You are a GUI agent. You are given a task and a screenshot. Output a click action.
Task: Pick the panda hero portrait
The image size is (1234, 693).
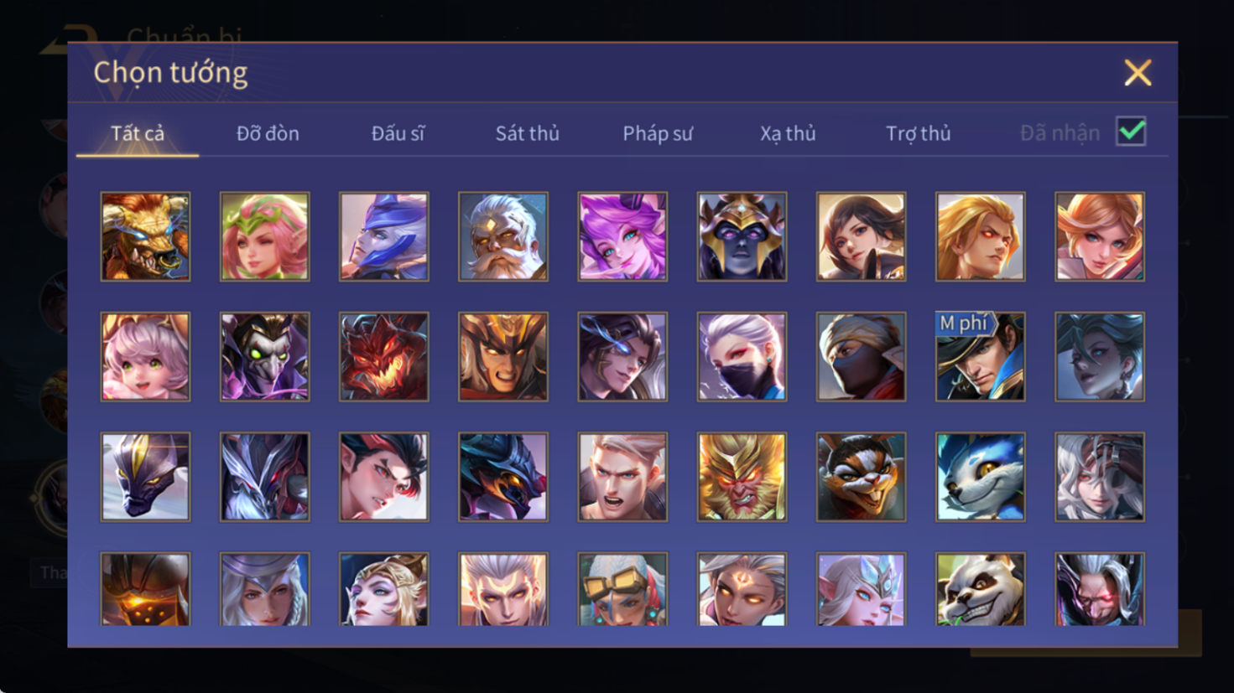click(x=981, y=589)
